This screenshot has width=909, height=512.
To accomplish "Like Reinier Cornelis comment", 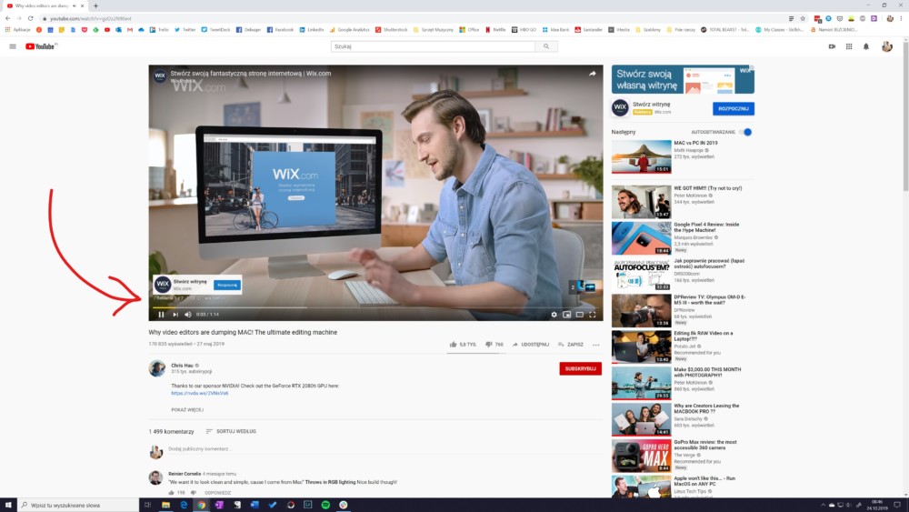I will (171, 493).
